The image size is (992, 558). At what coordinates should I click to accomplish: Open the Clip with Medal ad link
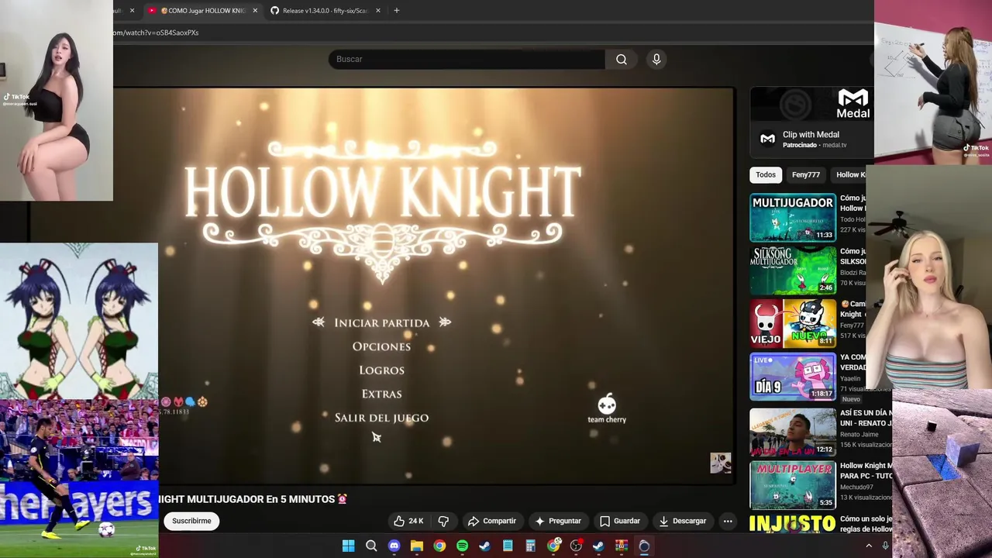point(811,134)
